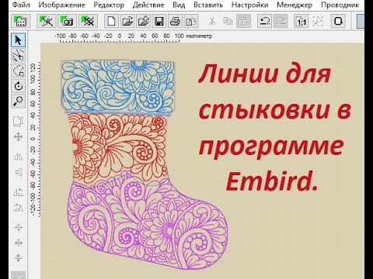The width and height of the screenshot is (373, 279).
Task: Click the rotate-right triangle icon
Action: (19, 207)
